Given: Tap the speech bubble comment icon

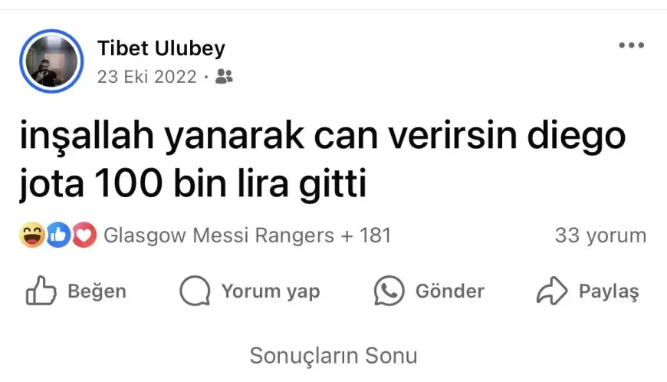Looking at the screenshot, I should click(x=195, y=291).
